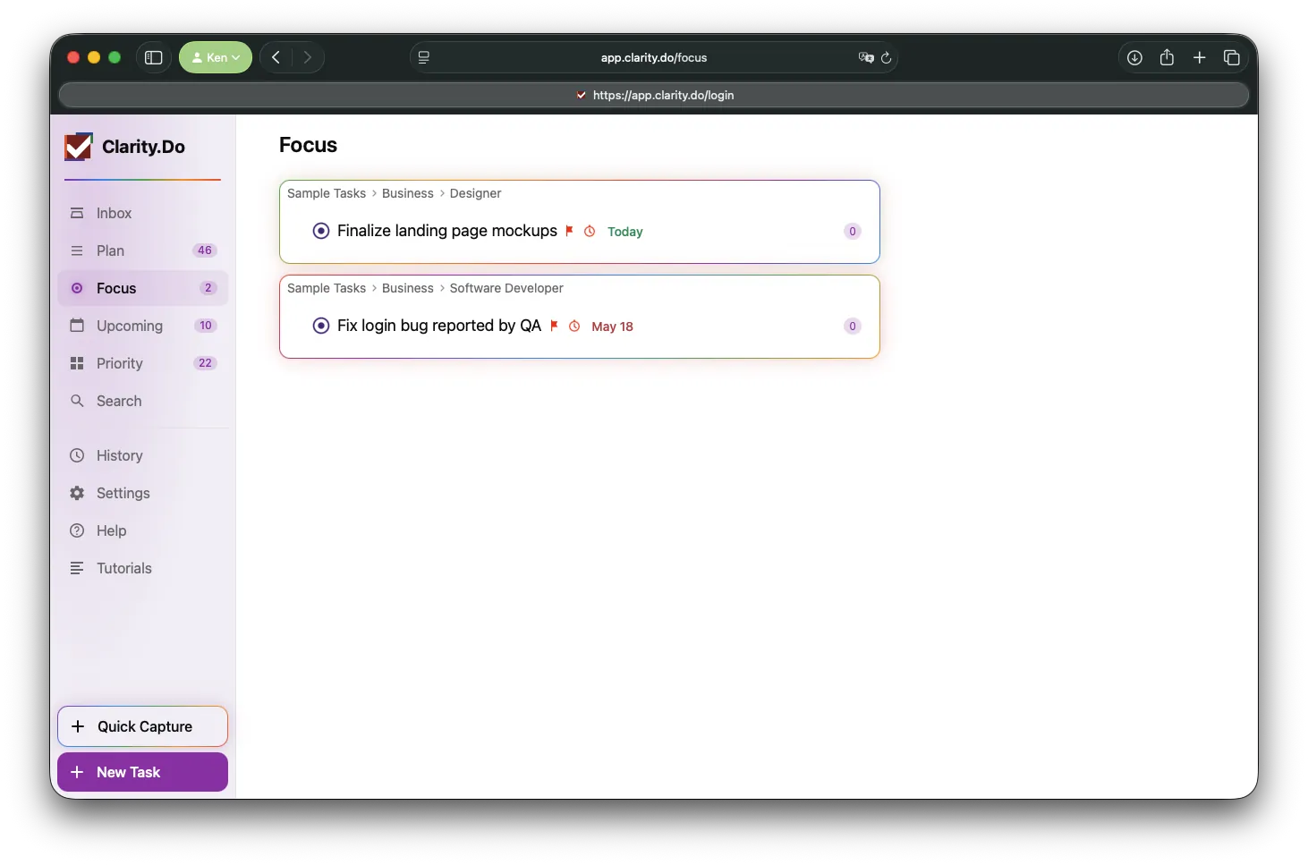Click the Designer breadcrumb link
1308x865 pixels.
(476, 193)
